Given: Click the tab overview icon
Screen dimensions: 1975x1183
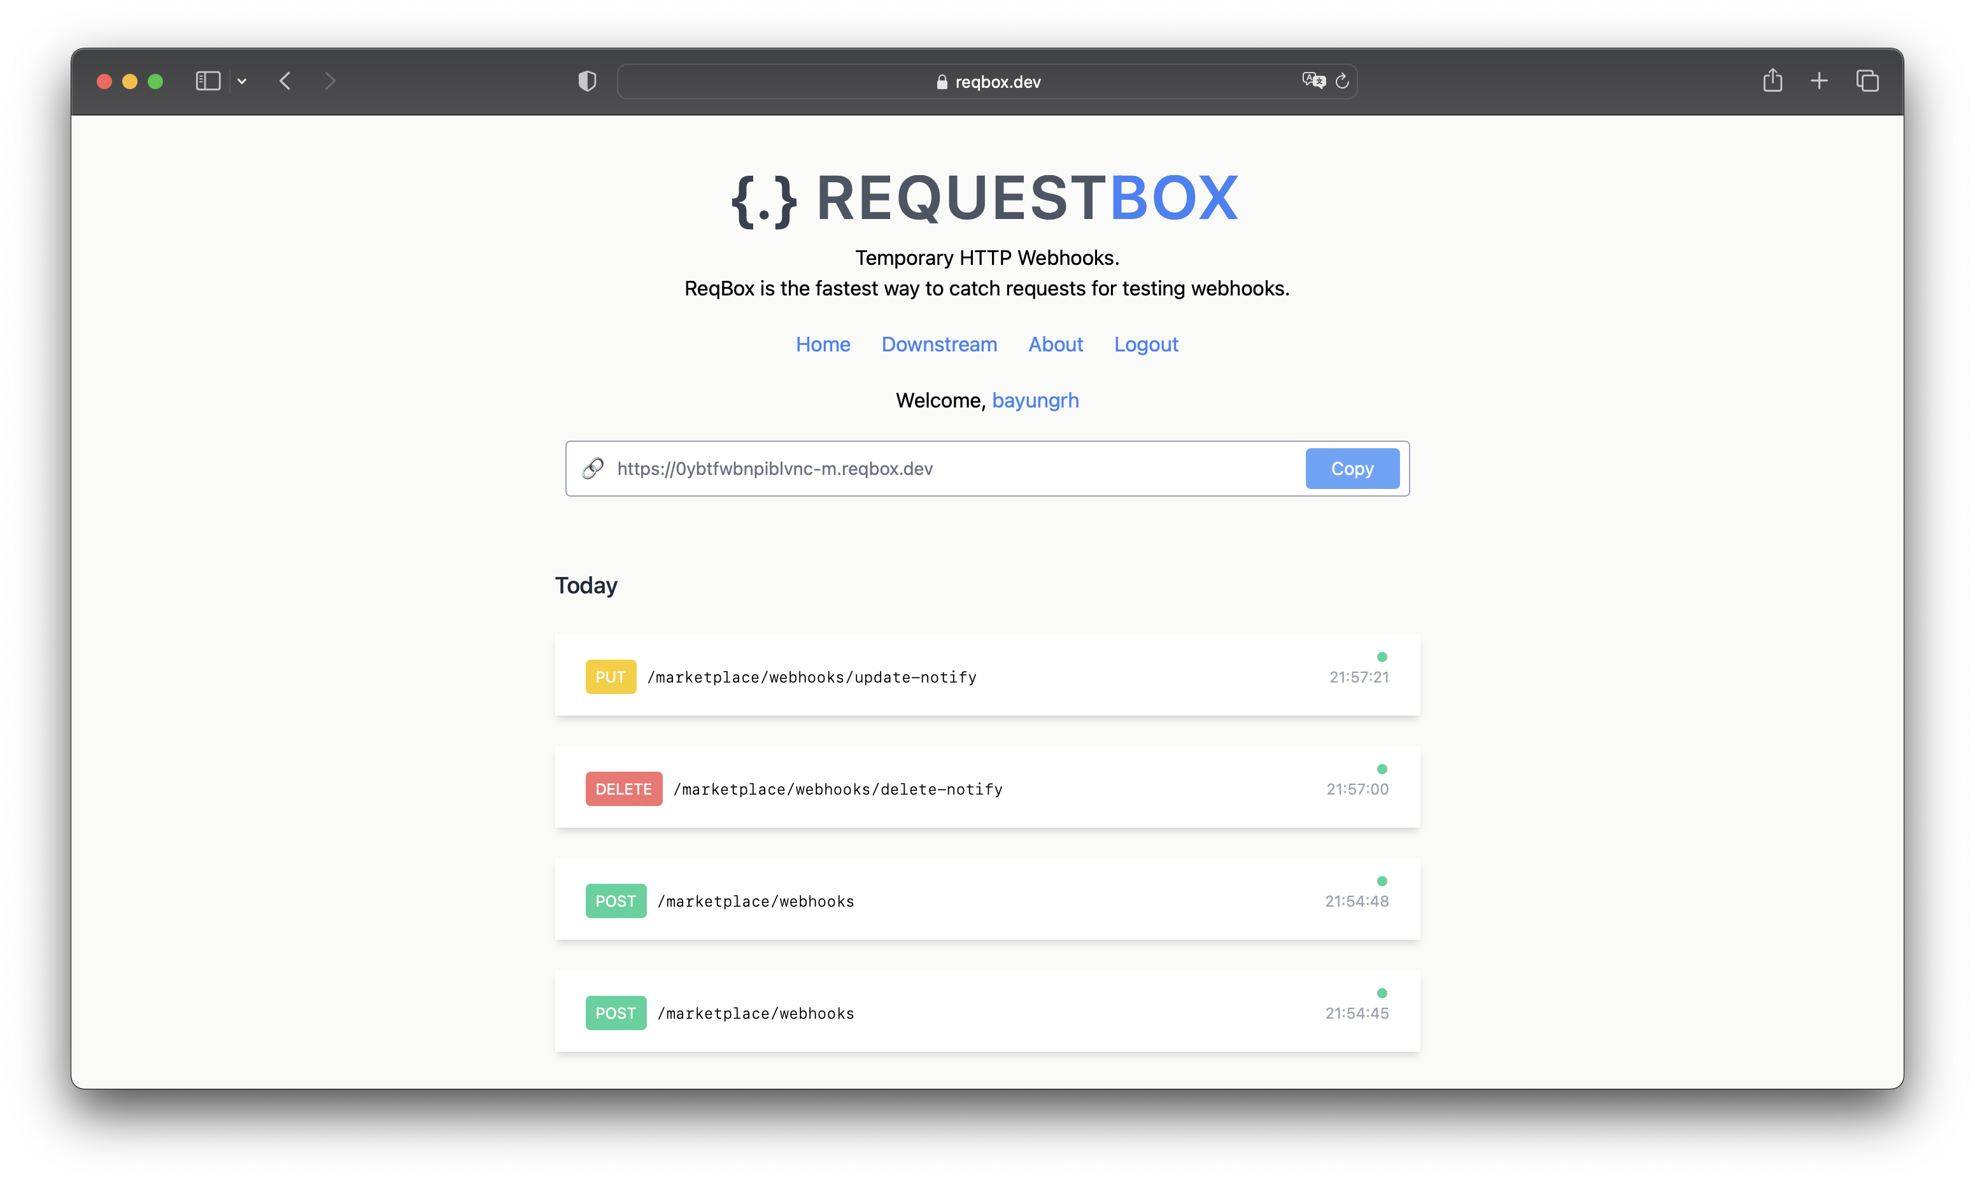Looking at the screenshot, I should tap(1867, 80).
